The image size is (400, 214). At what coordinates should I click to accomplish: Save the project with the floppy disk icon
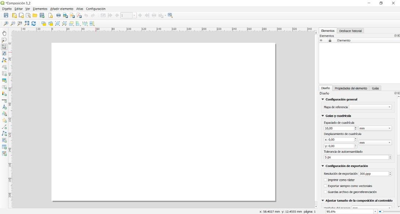(x=6, y=15)
